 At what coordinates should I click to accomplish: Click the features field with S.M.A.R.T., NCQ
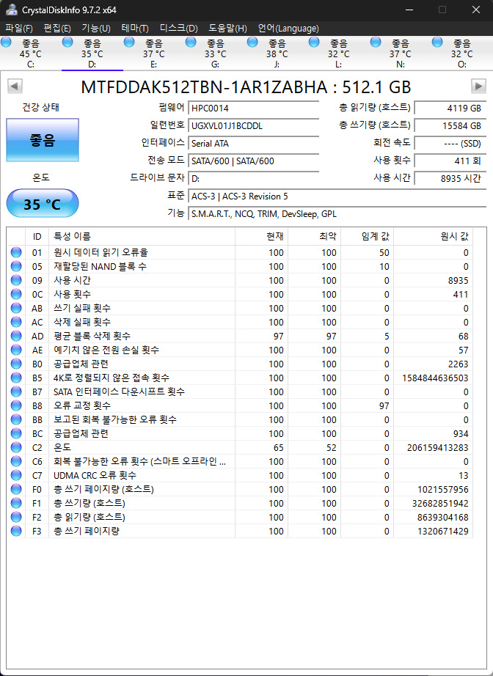337,214
